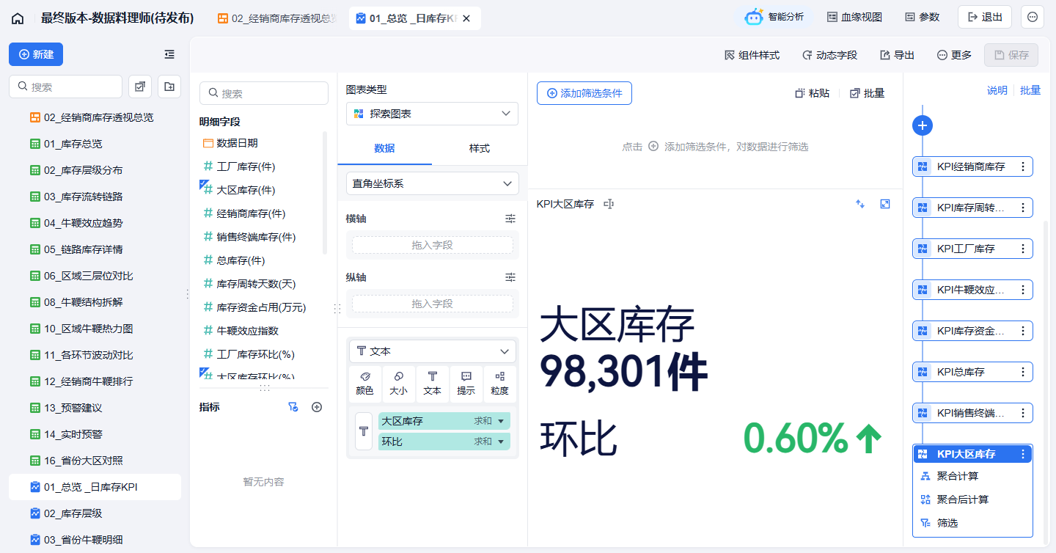
Task: Open 横轴 settings icon
Action: pos(510,219)
